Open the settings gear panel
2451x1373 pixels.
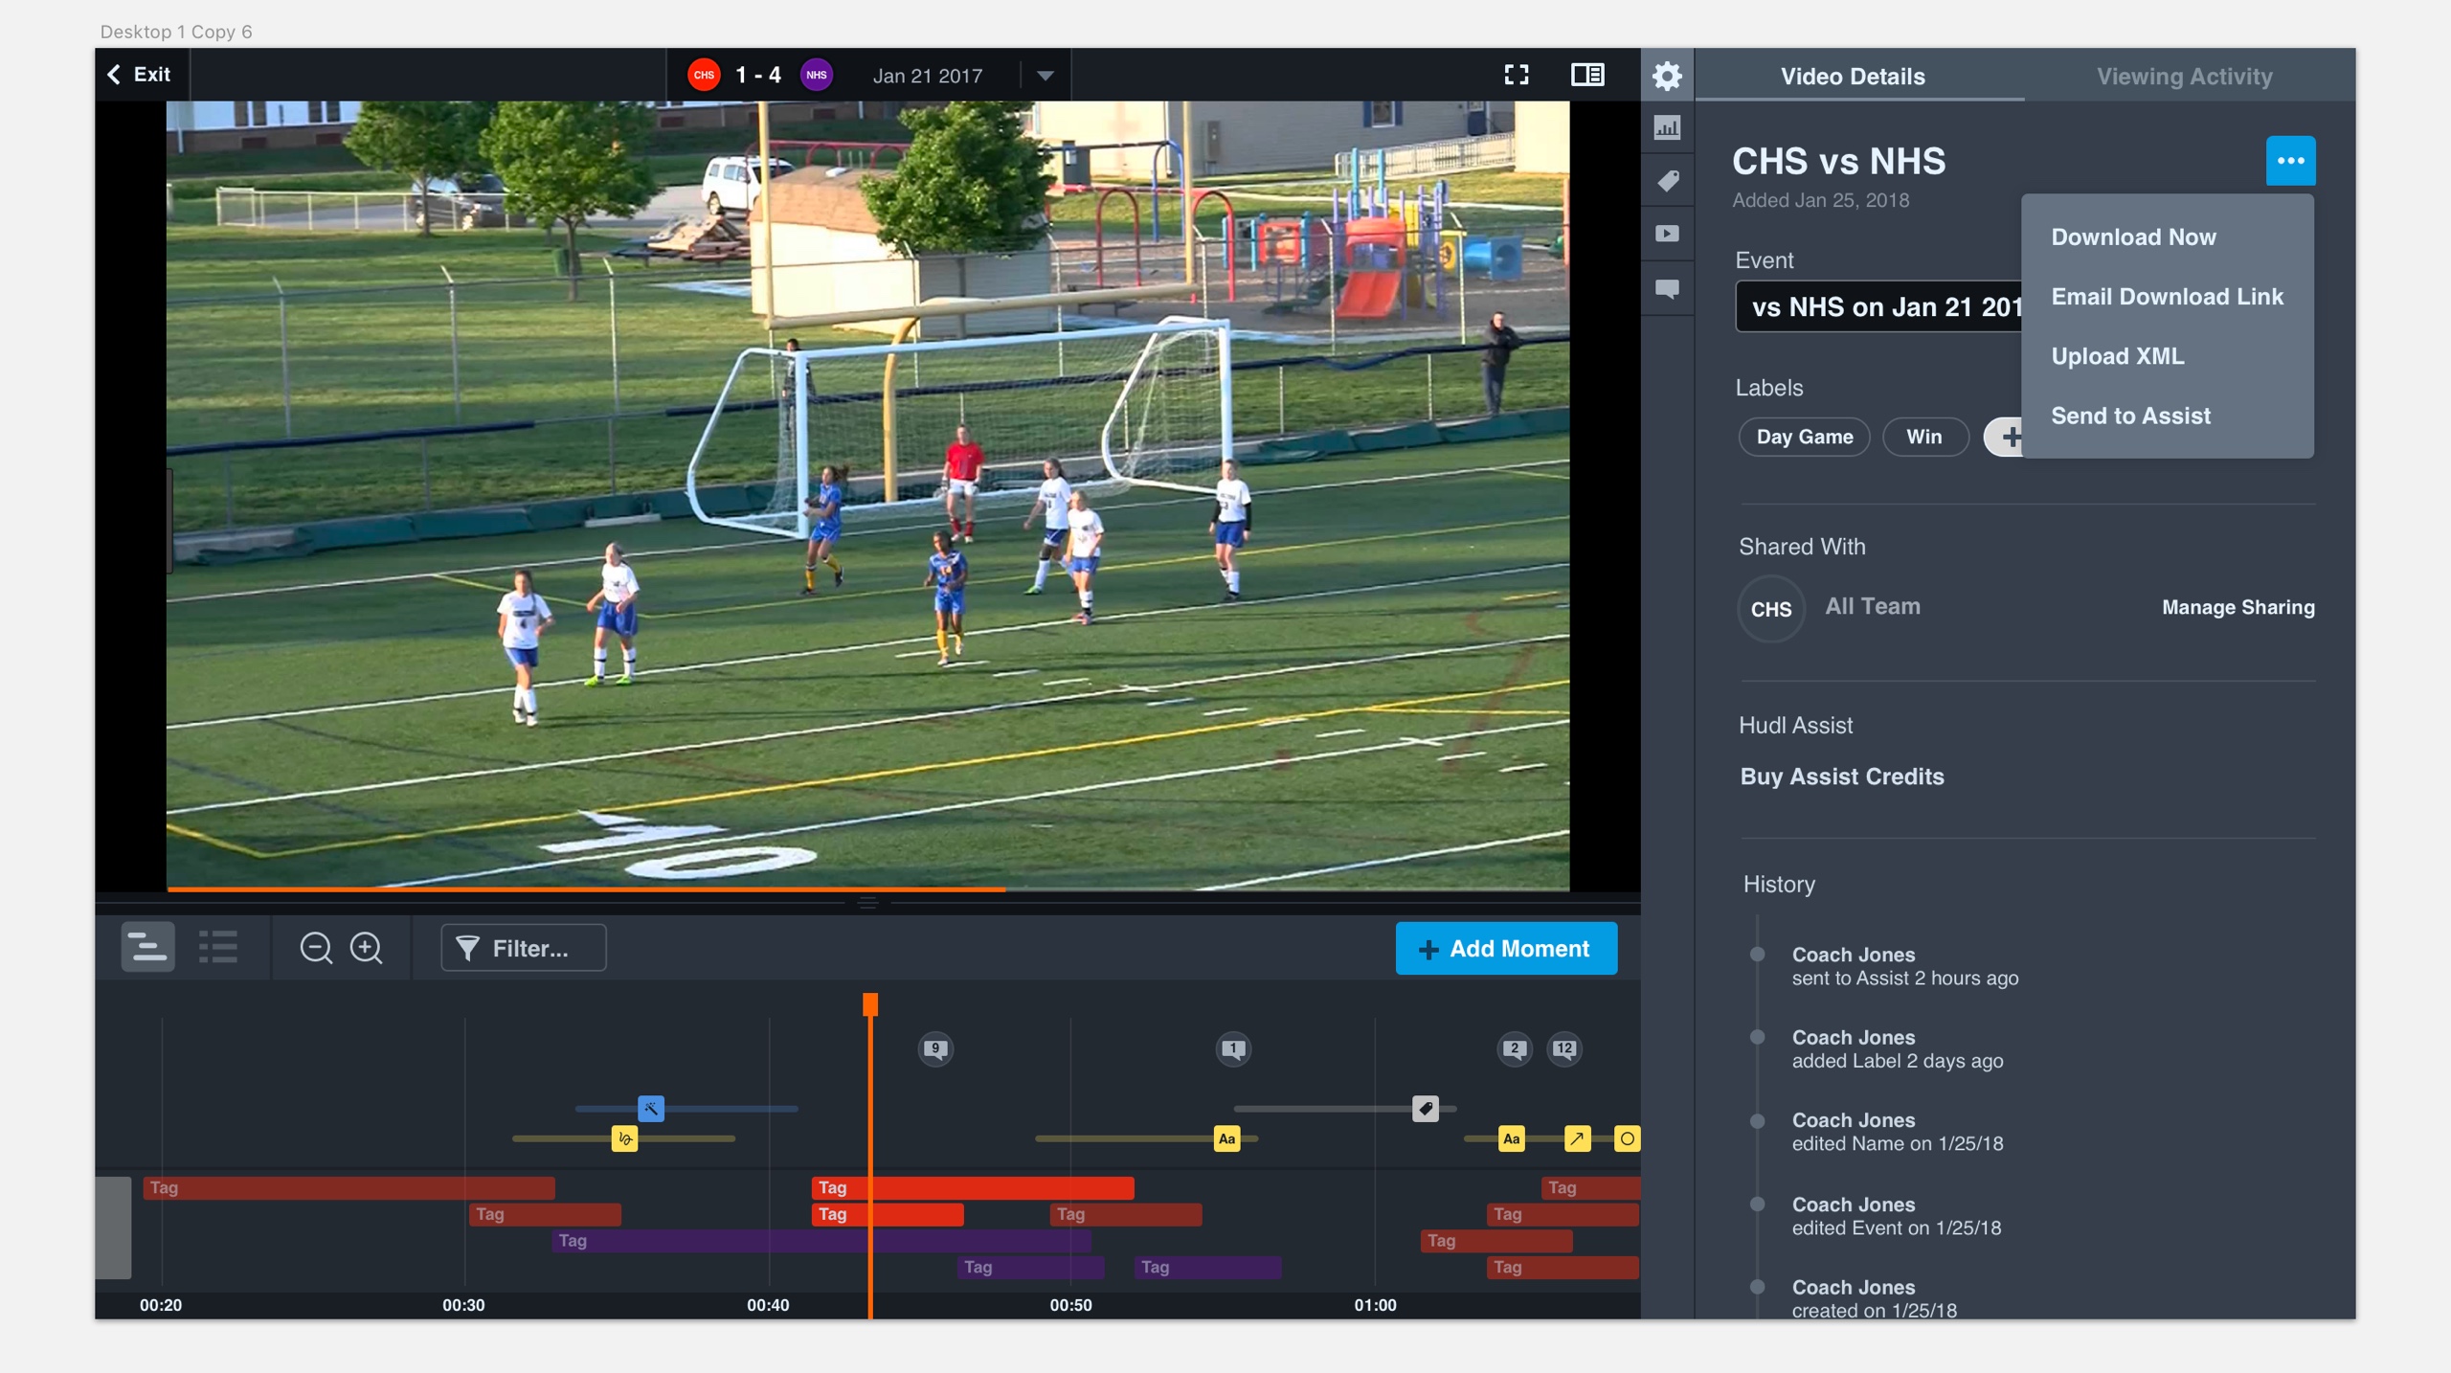click(x=1667, y=76)
